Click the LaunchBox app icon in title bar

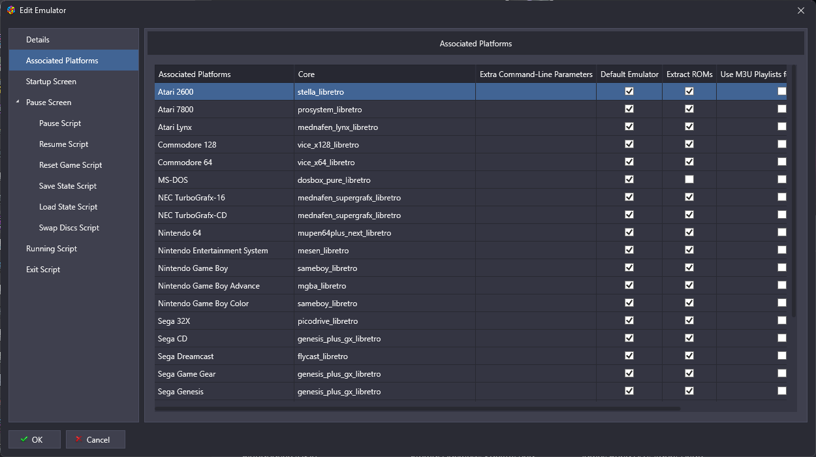(10, 10)
